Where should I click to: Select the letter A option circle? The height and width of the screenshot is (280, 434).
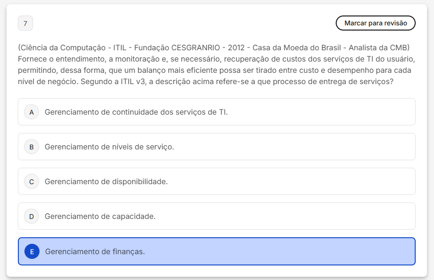(x=32, y=112)
